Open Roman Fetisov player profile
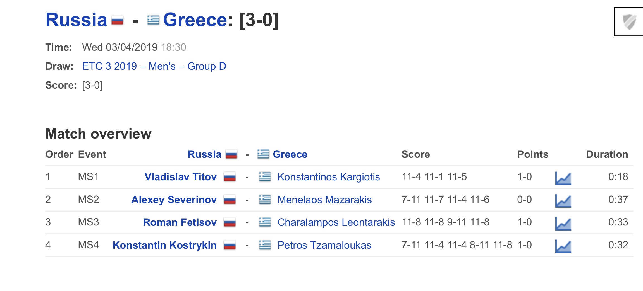 [180, 222]
